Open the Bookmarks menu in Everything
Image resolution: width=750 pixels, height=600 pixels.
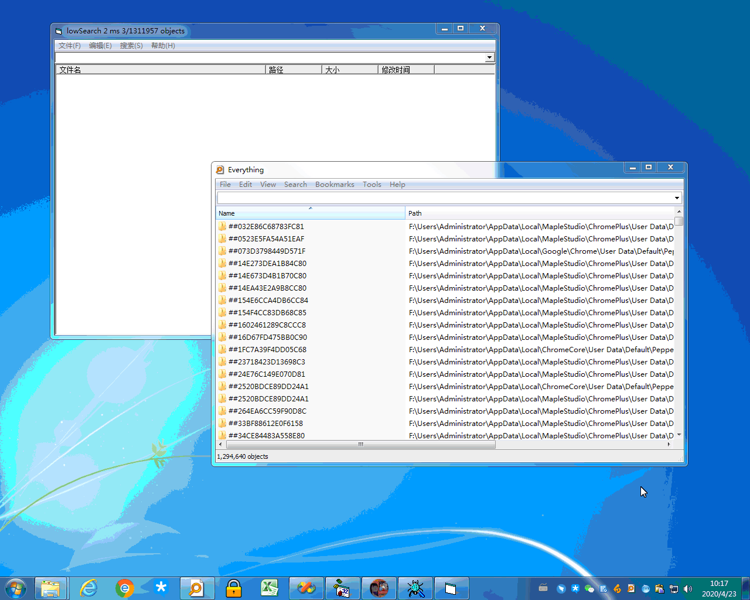click(x=335, y=185)
